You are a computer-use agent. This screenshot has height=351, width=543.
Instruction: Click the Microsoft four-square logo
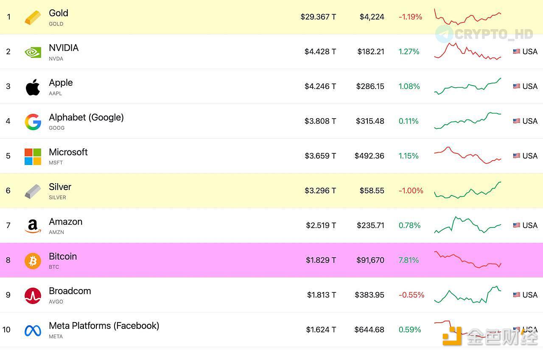pos(33,156)
